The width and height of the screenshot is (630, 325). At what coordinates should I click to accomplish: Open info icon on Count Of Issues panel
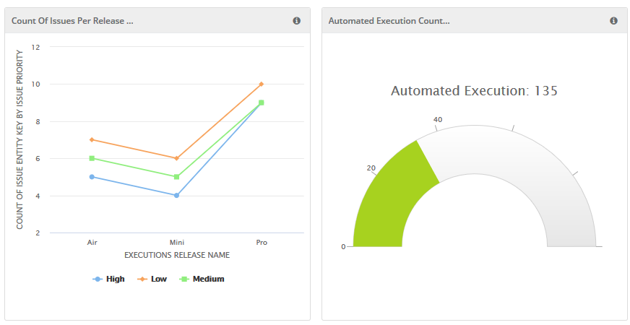click(x=296, y=21)
